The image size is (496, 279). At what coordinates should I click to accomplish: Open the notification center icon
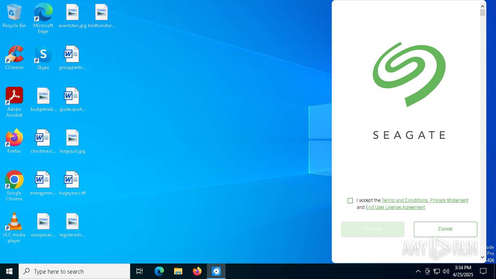(x=483, y=271)
